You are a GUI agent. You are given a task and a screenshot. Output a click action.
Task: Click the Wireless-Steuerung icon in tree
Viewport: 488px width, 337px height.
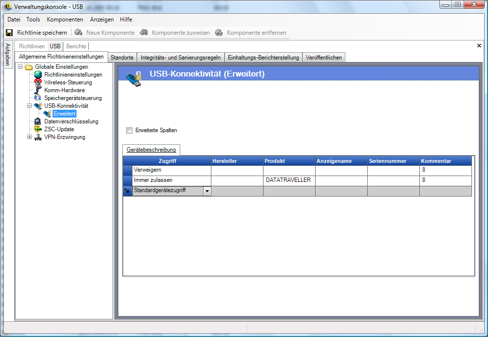38,82
